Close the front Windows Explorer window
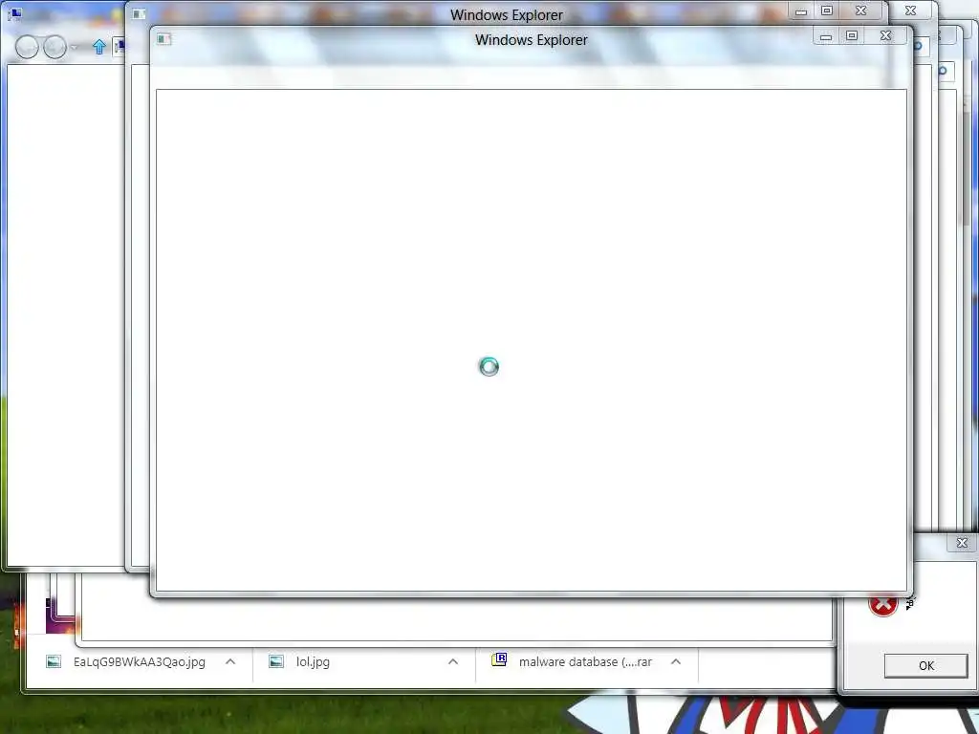The width and height of the screenshot is (979, 734). coord(886,36)
